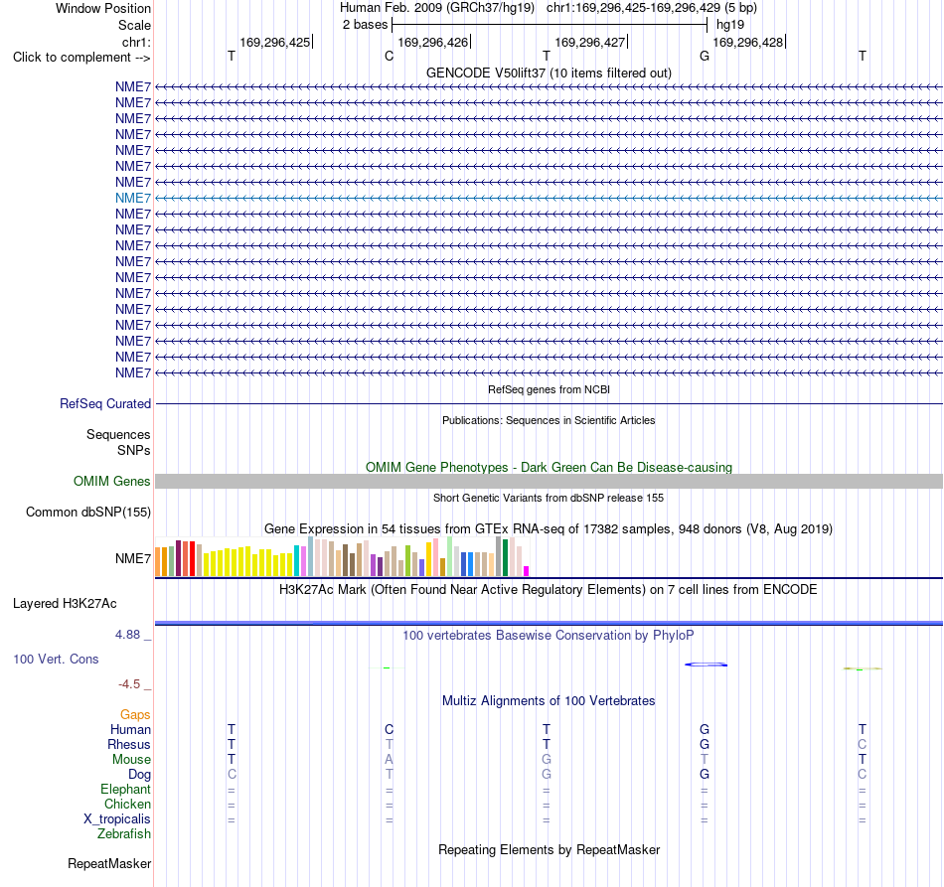
Task: Open the 'RefSeq genes from NCBI' track title
Action: (x=549, y=389)
